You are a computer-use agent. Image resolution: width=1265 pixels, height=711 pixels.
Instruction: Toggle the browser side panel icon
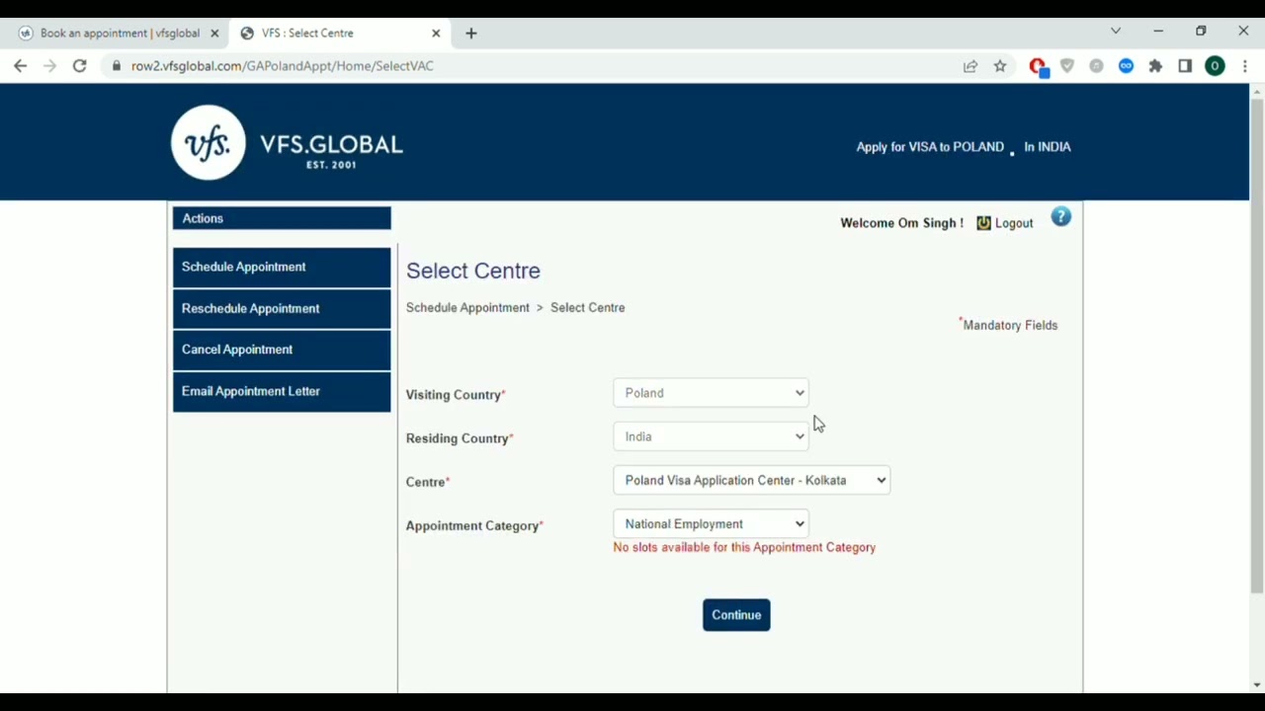(x=1185, y=66)
